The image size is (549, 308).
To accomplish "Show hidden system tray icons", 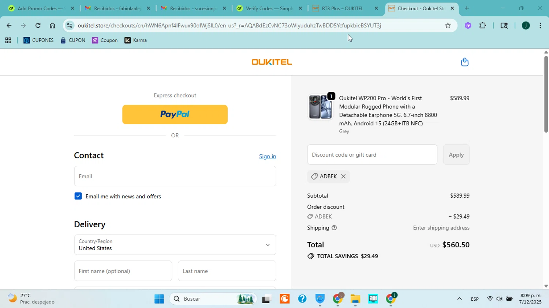I will pyautogui.click(x=459, y=299).
